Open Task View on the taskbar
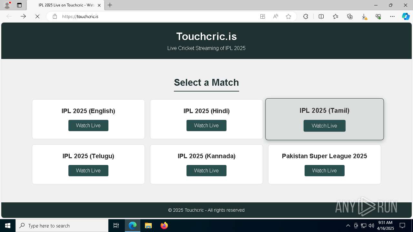The height and width of the screenshot is (232, 413). click(116, 226)
